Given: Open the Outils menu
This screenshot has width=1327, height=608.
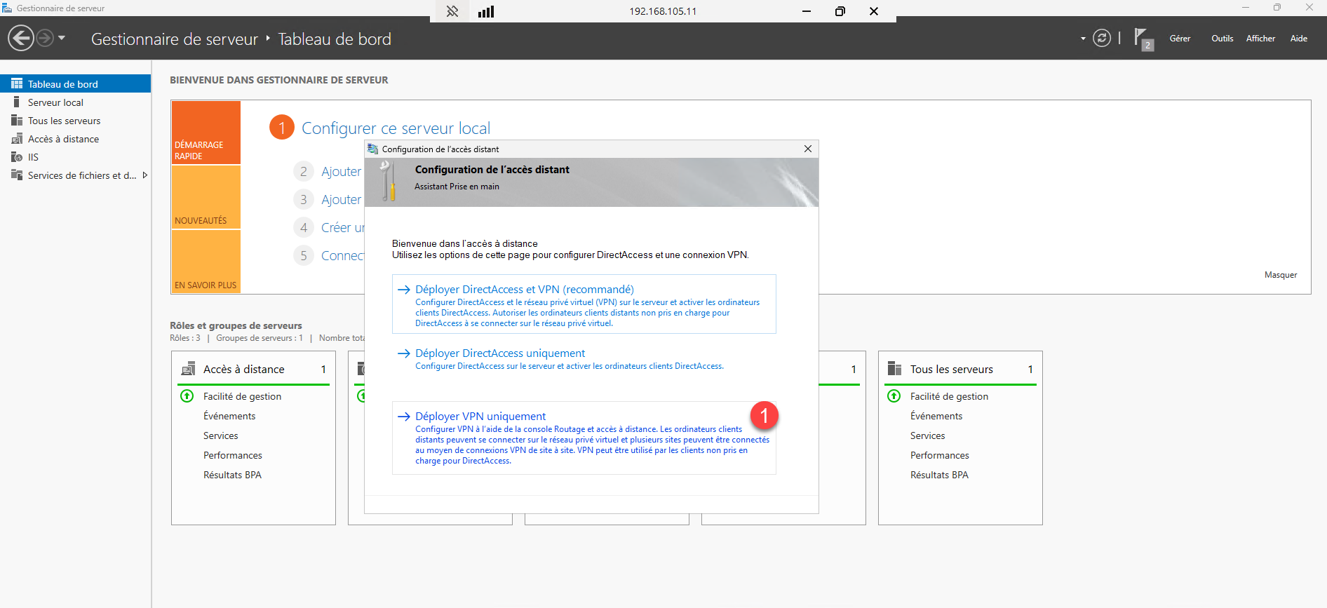Looking at the screenshot, I should (x=1222, y=39).
